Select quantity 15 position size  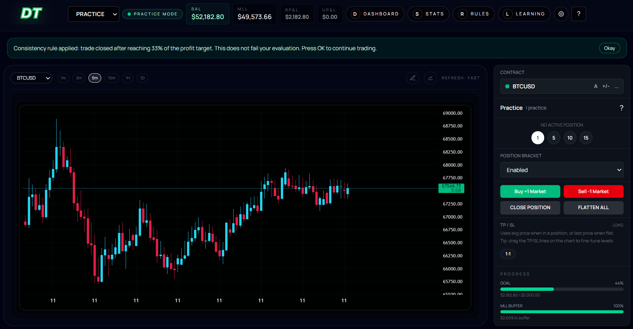point(586,138)
